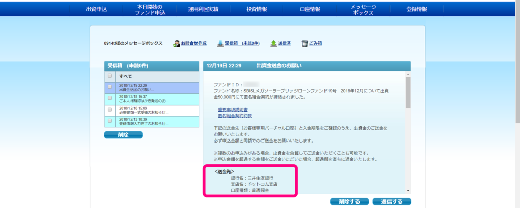Open the ごみ箱 link

click(x=315, y=44)
